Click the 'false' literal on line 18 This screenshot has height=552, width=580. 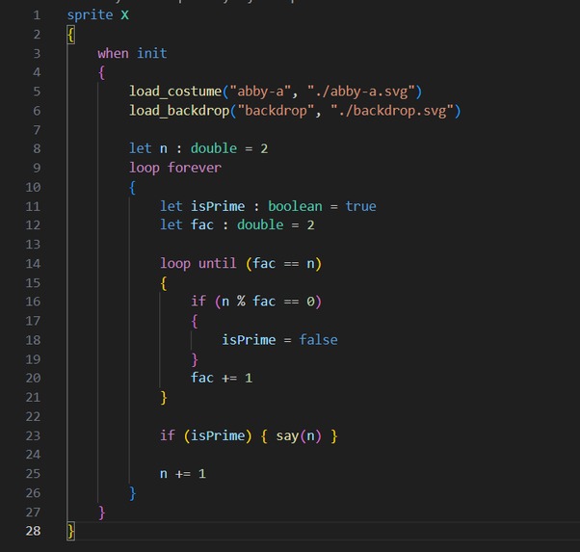(x=318, y=340)
